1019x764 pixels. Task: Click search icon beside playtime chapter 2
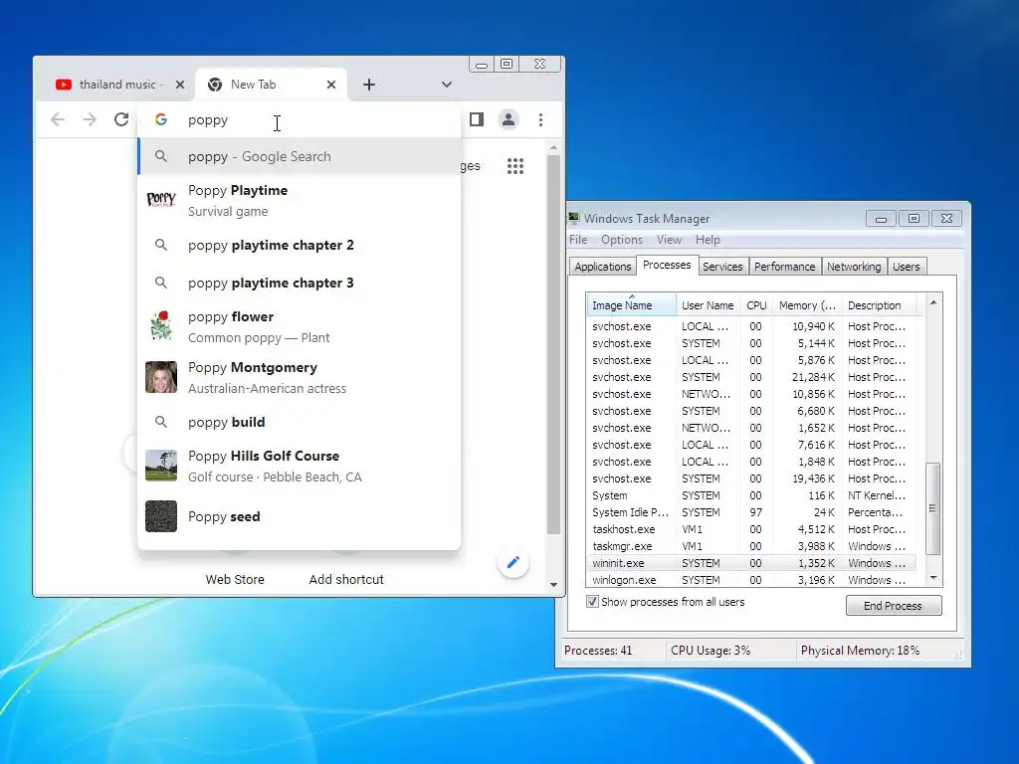161,245
